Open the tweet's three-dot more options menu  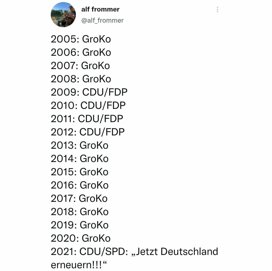[217, 10]
